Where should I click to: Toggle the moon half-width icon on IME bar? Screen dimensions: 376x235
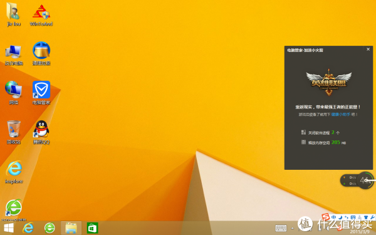pos(340,217)
